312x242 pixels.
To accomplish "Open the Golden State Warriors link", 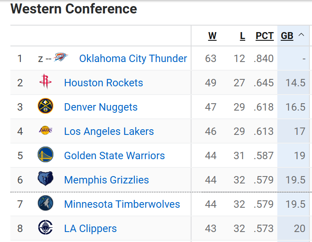I will [x=114, y=156].
